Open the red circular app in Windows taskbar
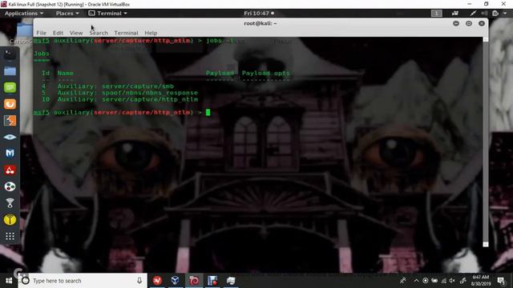This screenshot has width=513, height=288. [x=157, y=281]
